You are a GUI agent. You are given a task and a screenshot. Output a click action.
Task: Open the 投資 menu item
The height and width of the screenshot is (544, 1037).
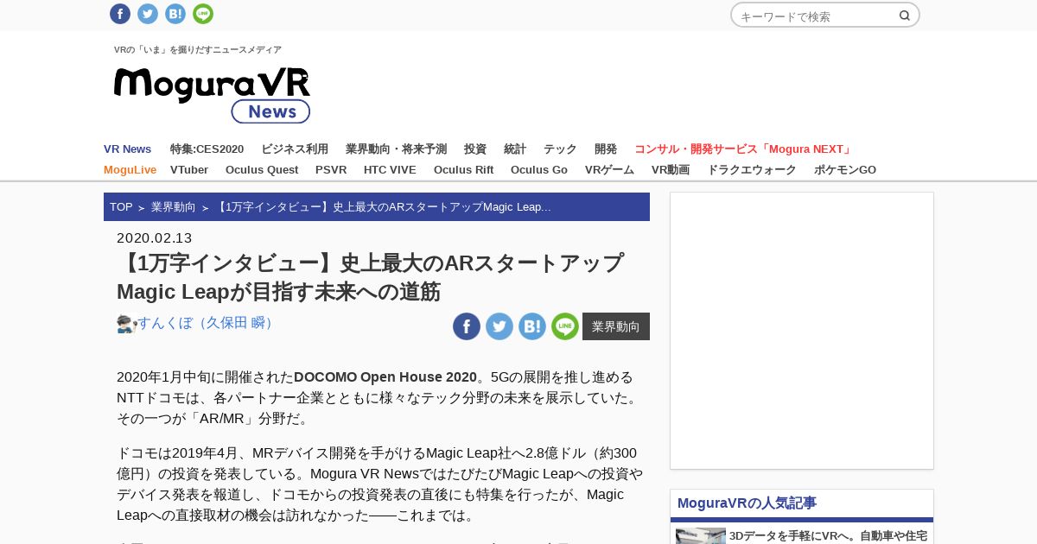tap(475, 149)
